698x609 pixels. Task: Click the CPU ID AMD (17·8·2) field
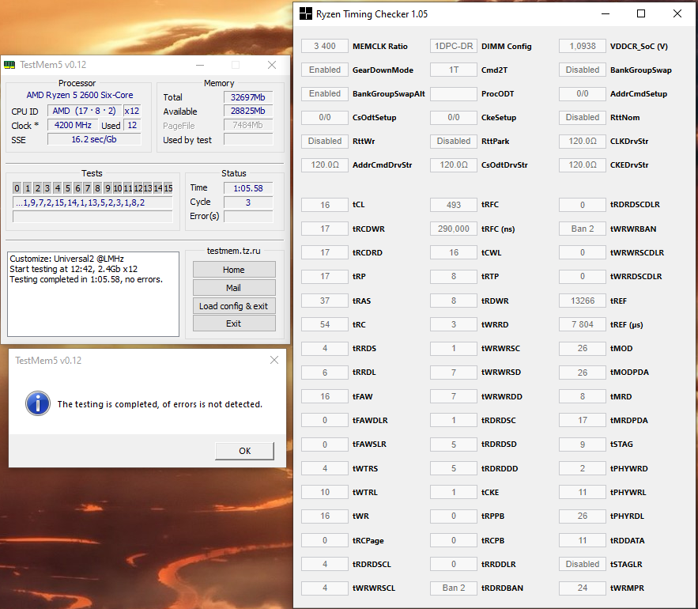(x=84, y=111)
